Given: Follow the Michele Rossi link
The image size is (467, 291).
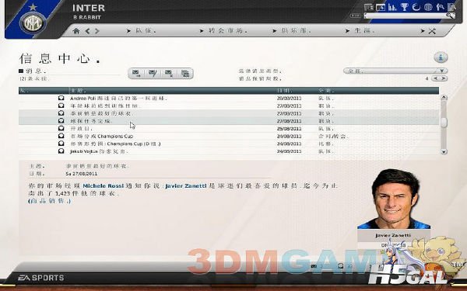Looking at the screenshot, I should click(x=103, y=186).
